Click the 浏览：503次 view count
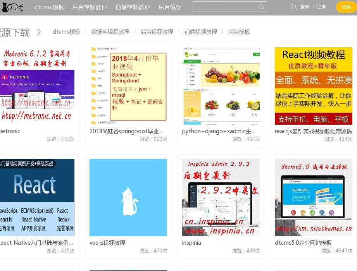Viewport: 357px width, 271px height. 153,139
